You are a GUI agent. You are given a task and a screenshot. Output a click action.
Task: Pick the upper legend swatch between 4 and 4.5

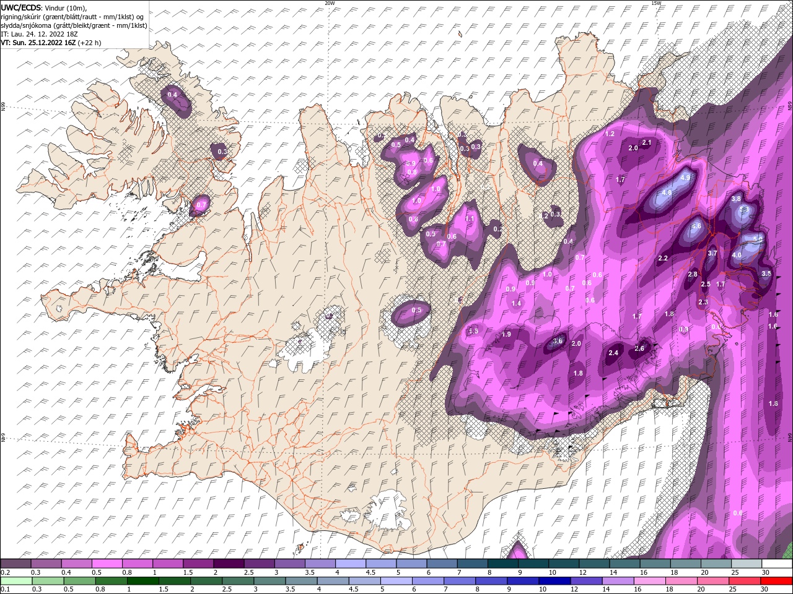coord(350,564)
